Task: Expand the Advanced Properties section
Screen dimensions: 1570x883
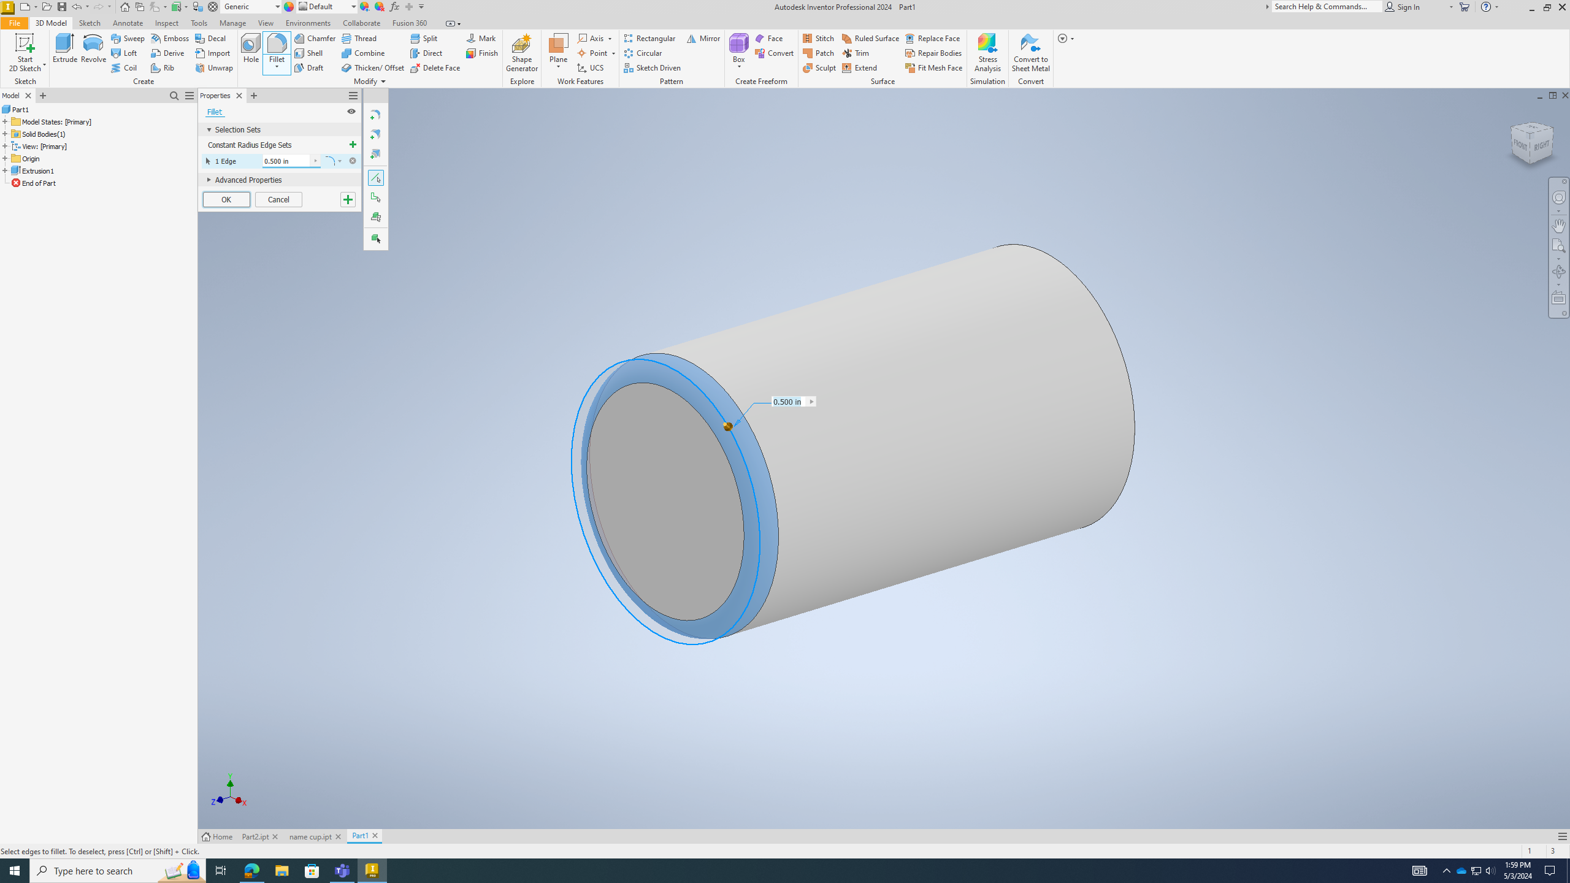Action: point(209,180)
